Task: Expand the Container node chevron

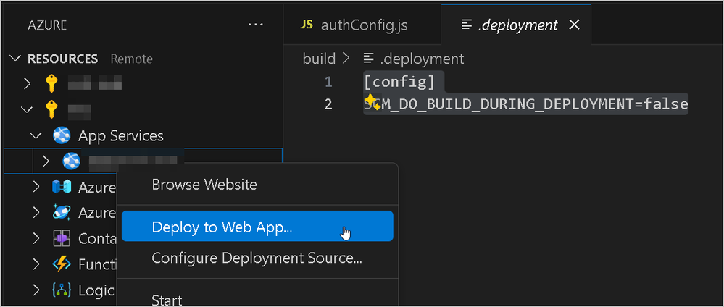Action: (x=36, y=238)
